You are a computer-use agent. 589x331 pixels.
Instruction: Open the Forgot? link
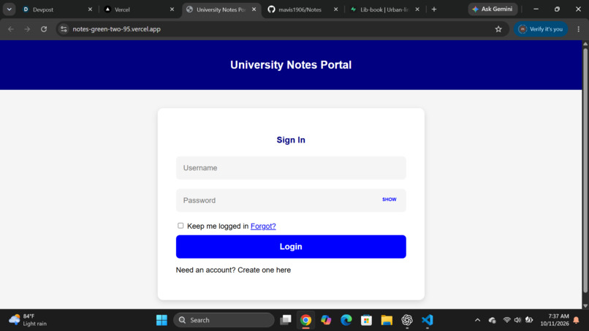click(x=263, y=227)
